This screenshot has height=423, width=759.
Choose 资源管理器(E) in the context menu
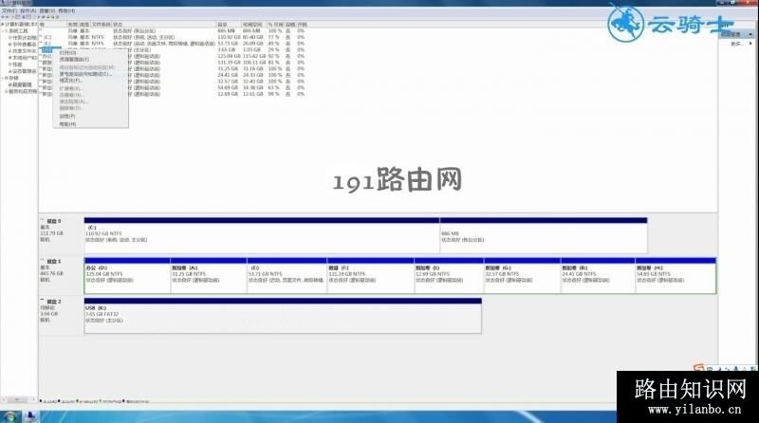click(74, 60)
